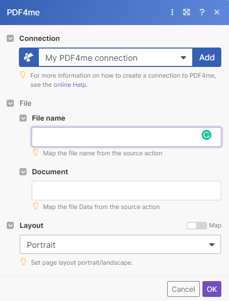Toggle the Map switch for Layout

(x=197, y=225)
